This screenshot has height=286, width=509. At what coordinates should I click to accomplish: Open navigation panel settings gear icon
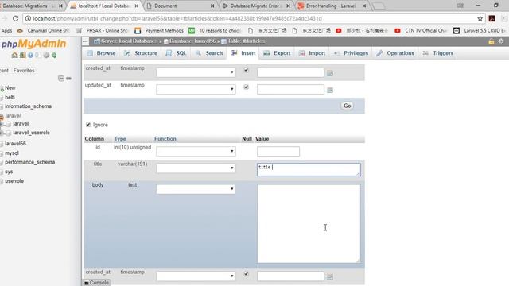[46, 56]
